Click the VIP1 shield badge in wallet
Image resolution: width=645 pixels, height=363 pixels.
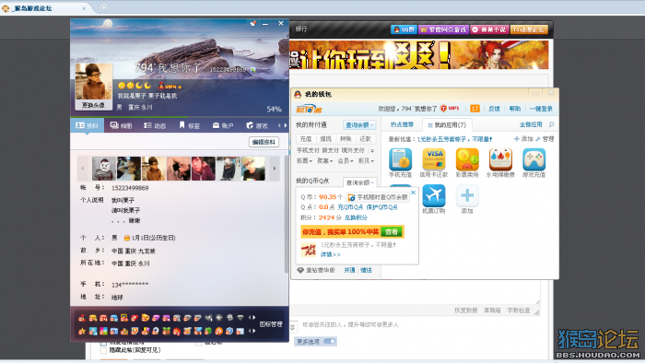450,109
